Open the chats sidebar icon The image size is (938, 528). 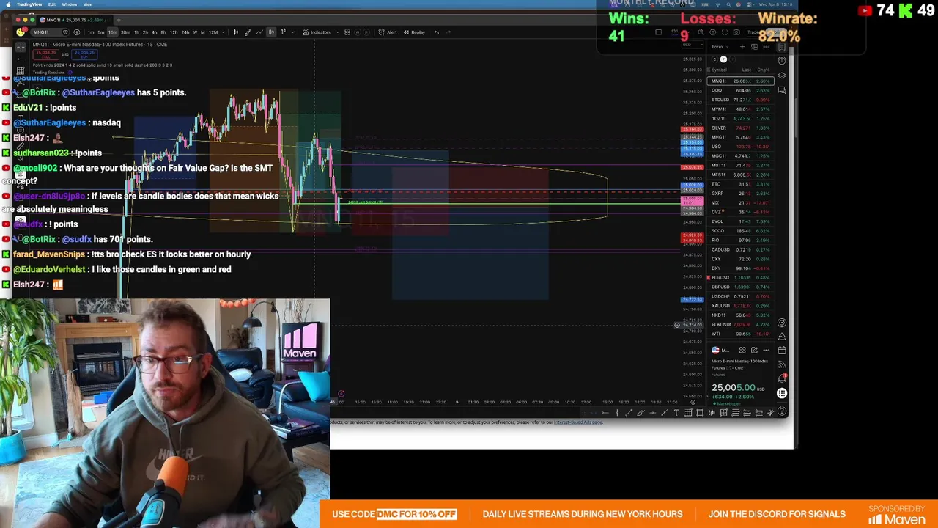[782, 90]
